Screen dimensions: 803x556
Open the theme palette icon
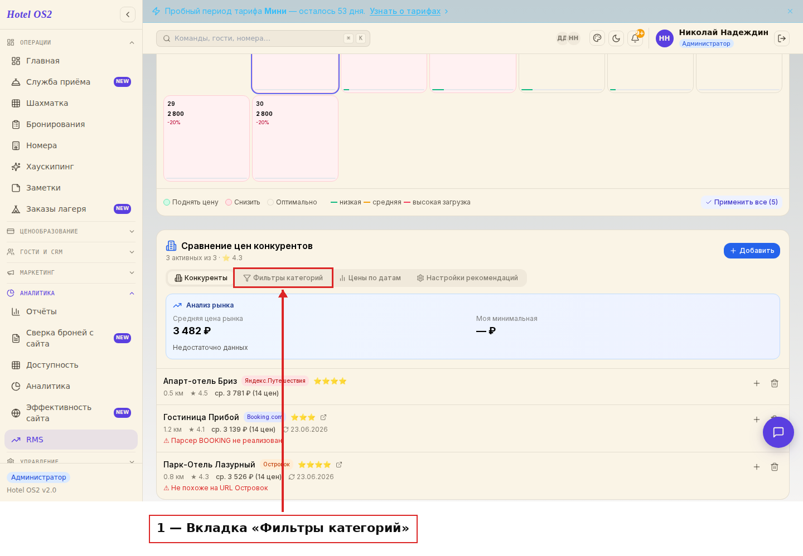point(597,38)
